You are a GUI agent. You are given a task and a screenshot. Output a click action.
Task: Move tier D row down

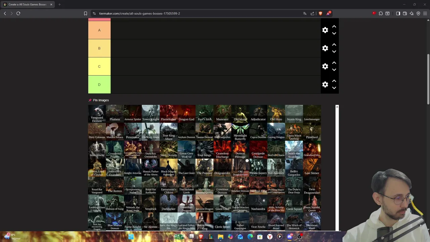click(x=334, y=88)
